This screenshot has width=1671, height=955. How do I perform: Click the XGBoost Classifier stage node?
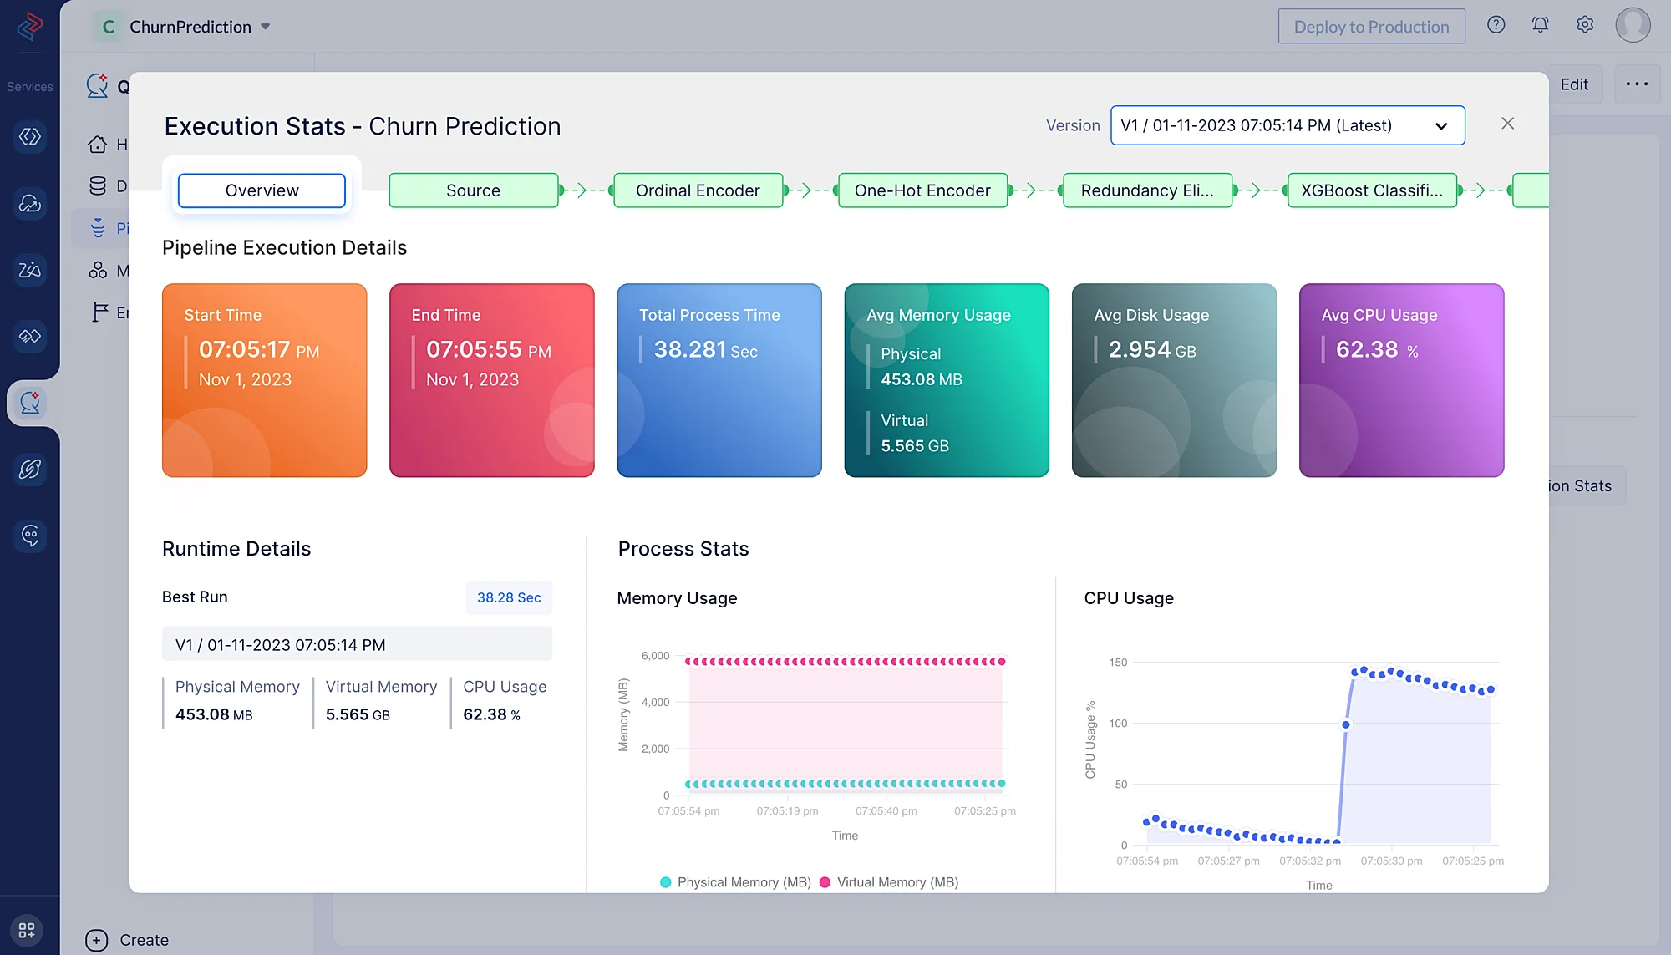[x=1371, y=190]
